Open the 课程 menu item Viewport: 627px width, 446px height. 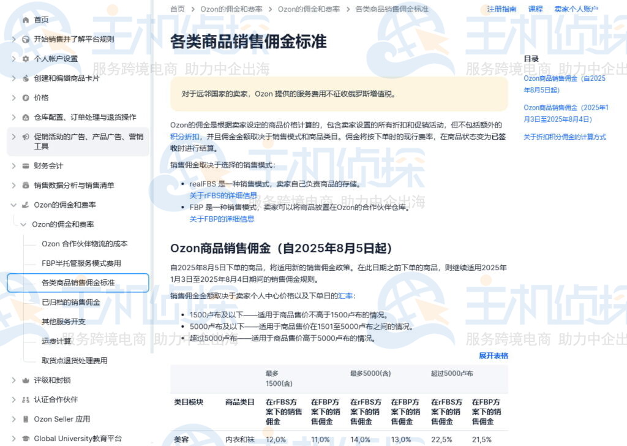click(x=535, y=9)
